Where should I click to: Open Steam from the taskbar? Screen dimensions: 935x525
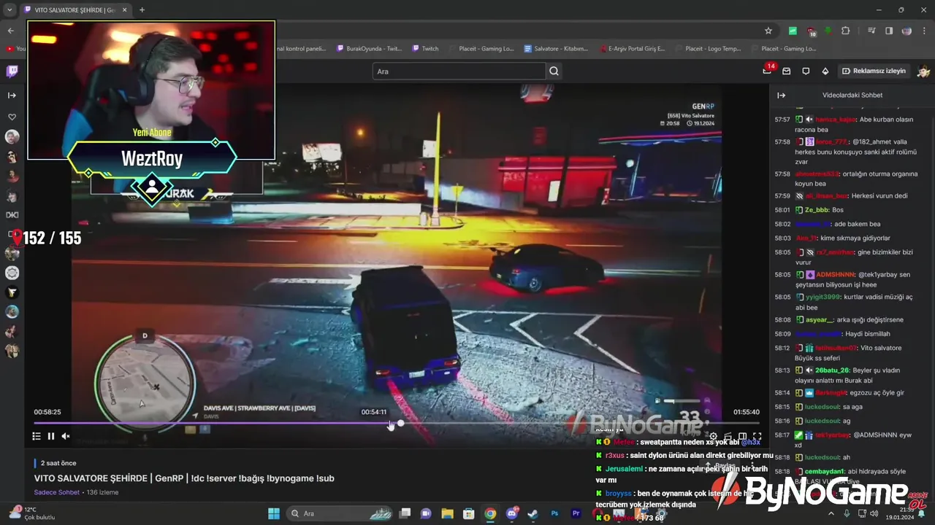[x=533, y=513]
